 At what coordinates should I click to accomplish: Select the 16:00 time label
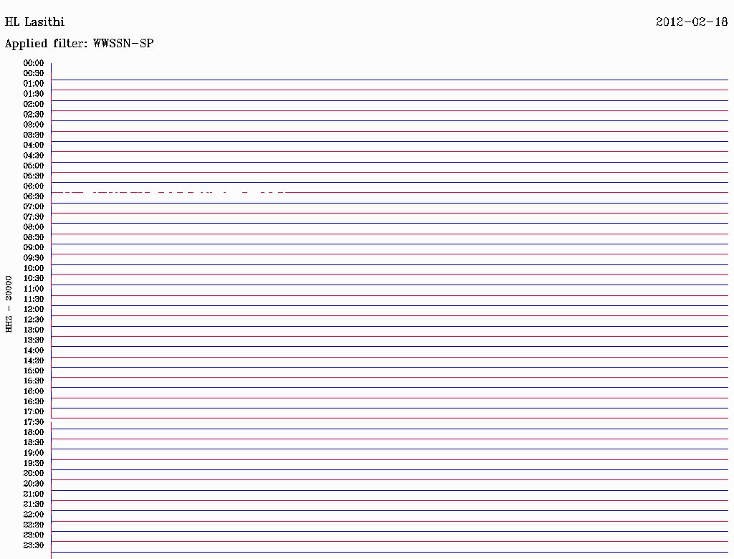pyautogui.click(x=34, y=391)
